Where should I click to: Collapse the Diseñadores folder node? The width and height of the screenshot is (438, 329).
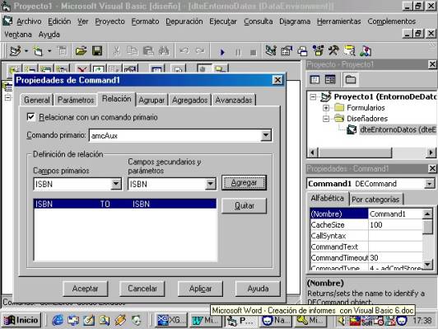coord(326,119)
